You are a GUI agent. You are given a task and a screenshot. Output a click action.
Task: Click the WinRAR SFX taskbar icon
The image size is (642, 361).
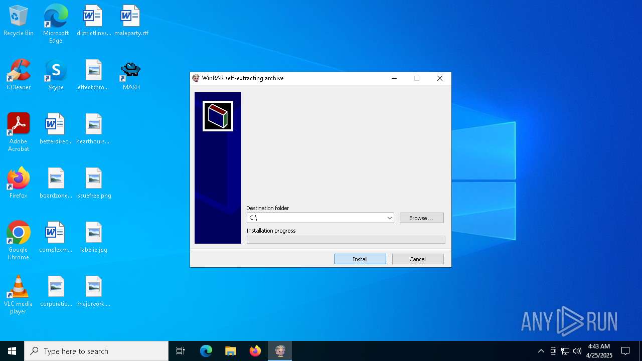click(280, 351)
